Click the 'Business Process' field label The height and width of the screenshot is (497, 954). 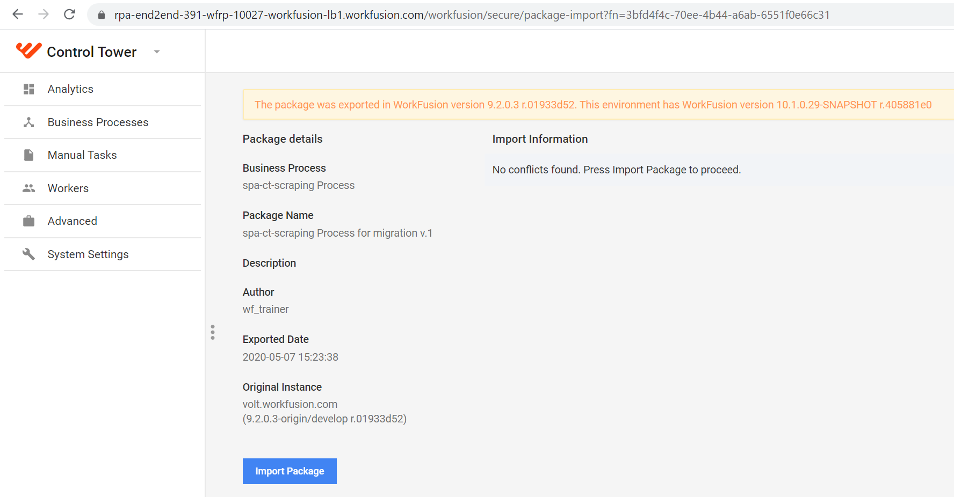pos(284,168)
